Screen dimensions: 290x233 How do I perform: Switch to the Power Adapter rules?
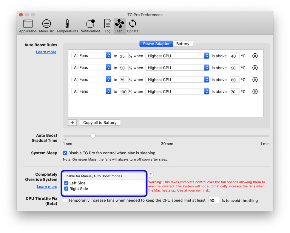click(156, 44)
